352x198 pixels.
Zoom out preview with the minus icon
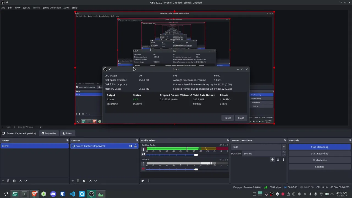[x=3, y=127]
